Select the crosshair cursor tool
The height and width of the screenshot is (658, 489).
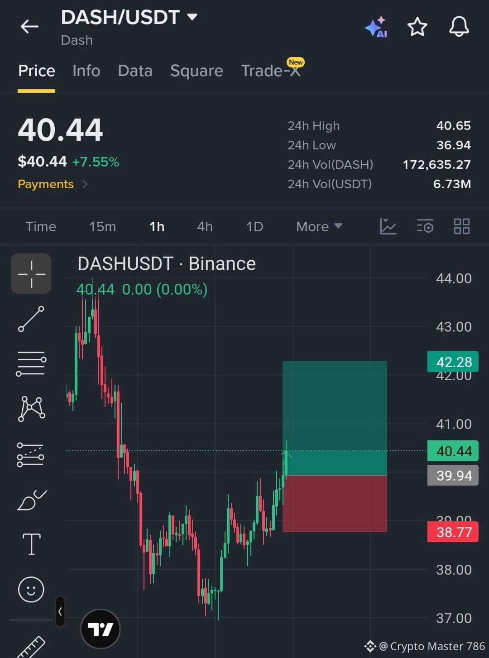[31, 274]
